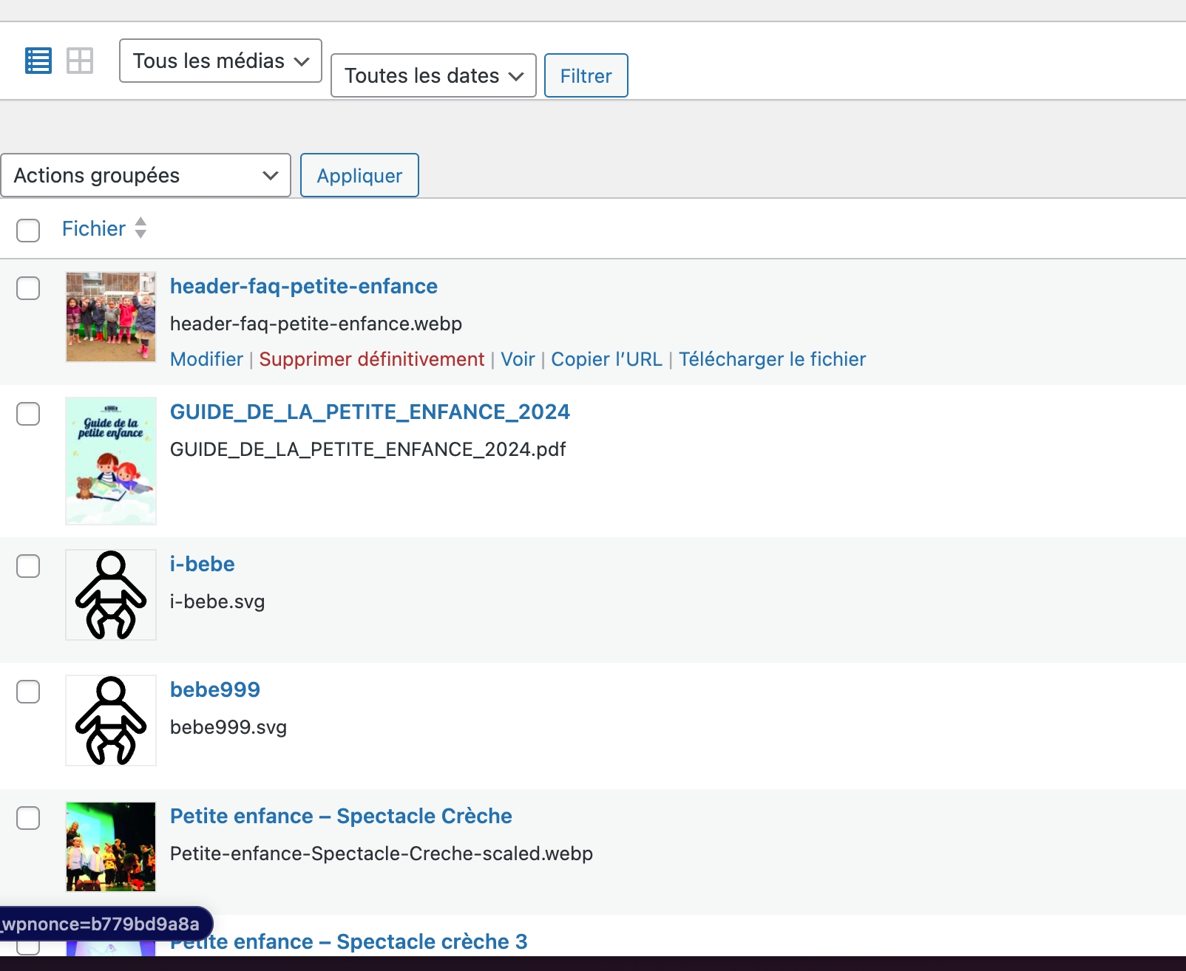Click the Copier l'URL link
Image resolution: width=1186 pixels, height=971 pixels.
[606, 359]
